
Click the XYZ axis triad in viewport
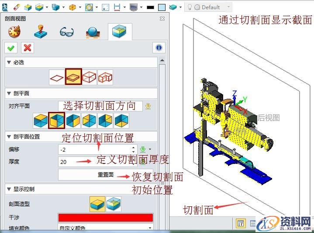click(239, 103)
